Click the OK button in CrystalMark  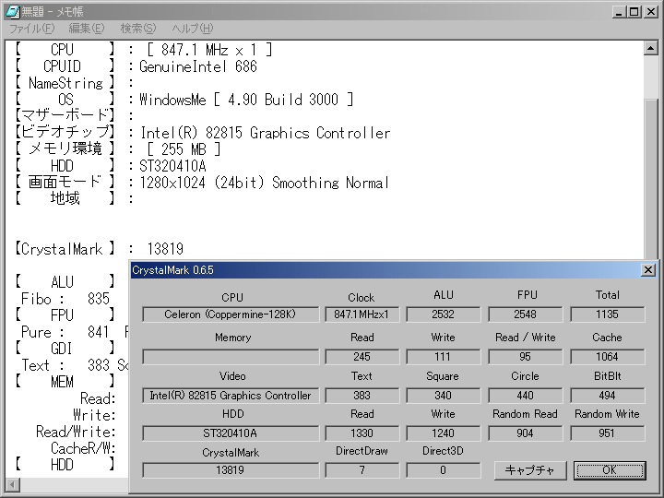[610, 470]
